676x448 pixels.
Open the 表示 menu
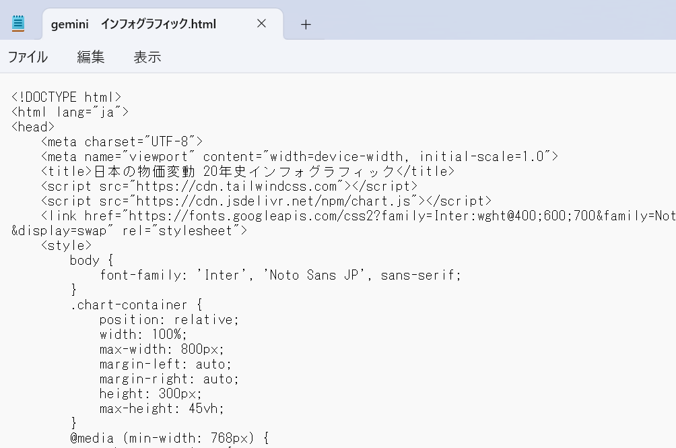point(147,57)
